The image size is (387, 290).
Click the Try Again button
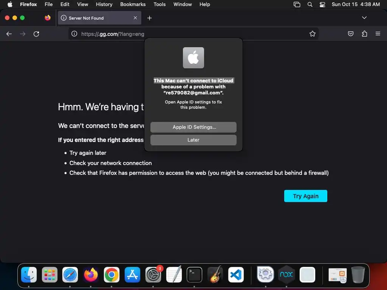(x=305, y=196)
